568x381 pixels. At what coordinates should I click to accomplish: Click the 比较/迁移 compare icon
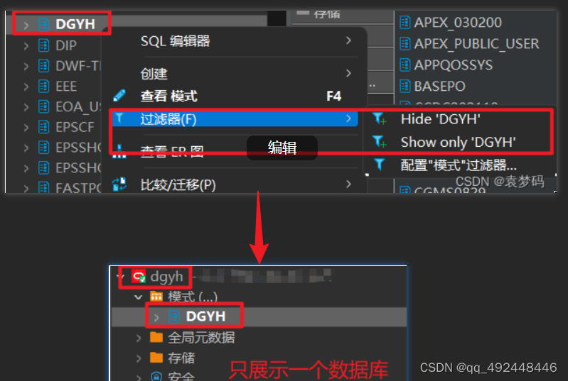[119, 184]
